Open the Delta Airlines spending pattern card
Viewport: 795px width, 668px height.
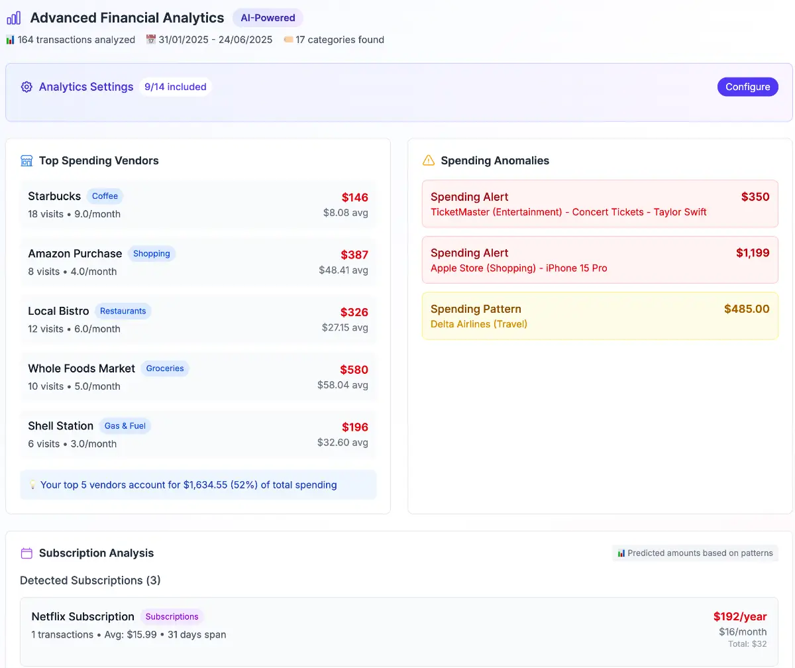pos(600,316)
